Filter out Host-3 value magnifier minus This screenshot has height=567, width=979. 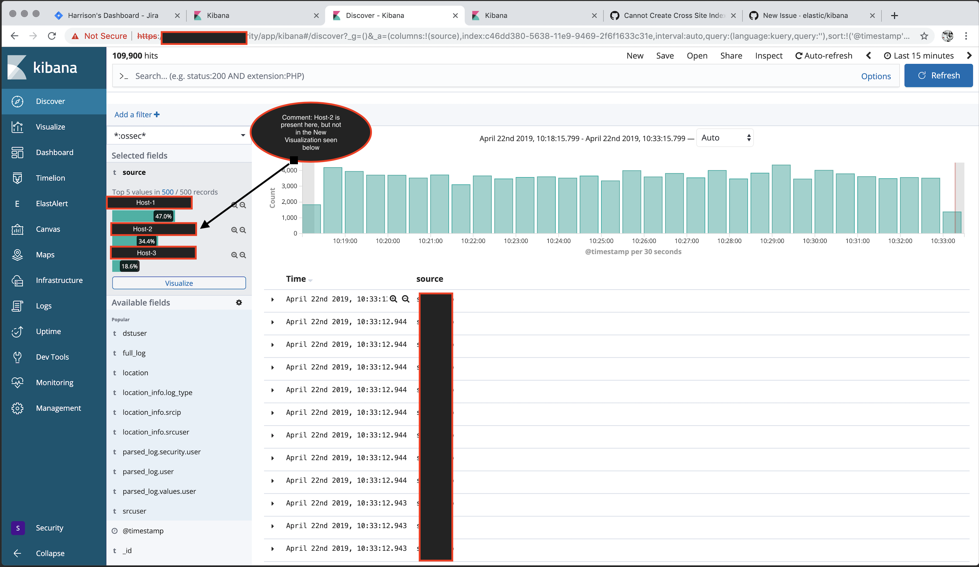[243, 255]
